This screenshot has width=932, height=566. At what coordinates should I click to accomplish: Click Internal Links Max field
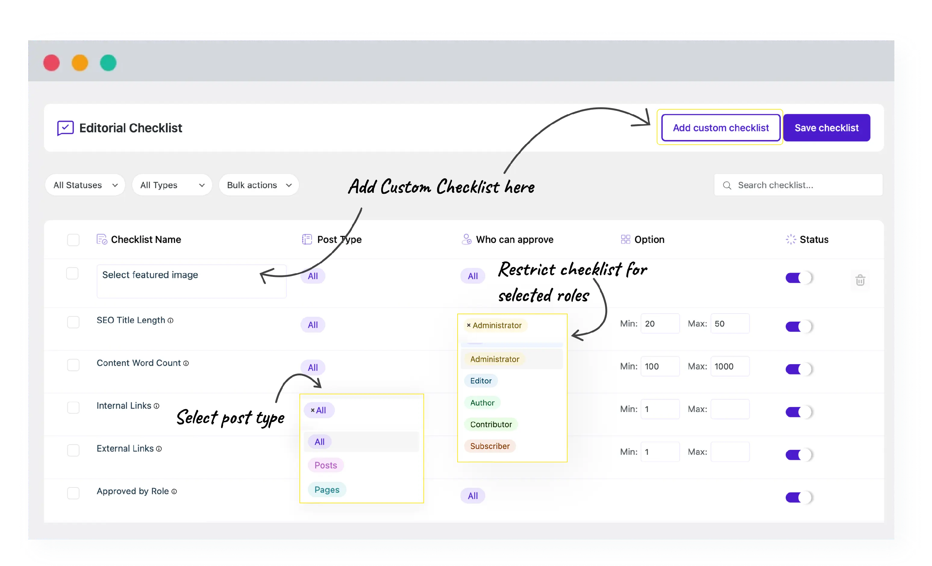tap(730, 410)
